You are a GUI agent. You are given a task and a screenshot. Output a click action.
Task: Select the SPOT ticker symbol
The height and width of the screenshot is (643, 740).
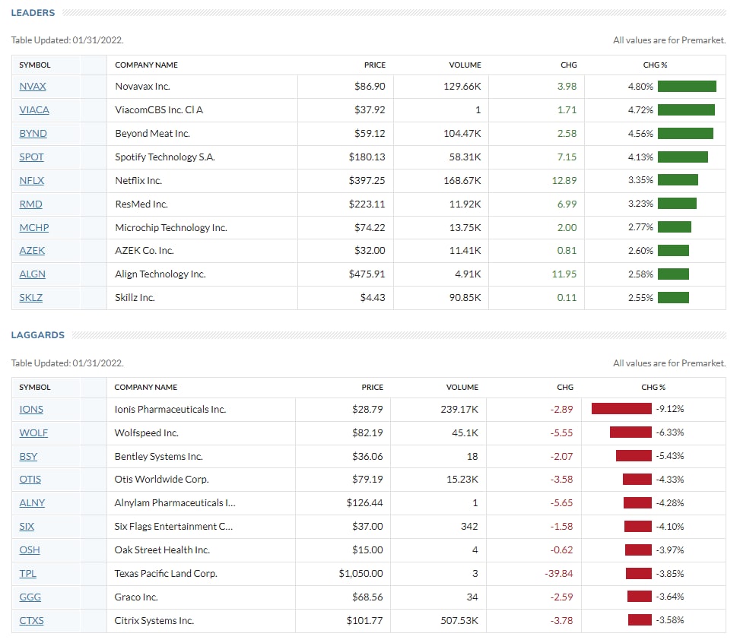click(31, 157)
